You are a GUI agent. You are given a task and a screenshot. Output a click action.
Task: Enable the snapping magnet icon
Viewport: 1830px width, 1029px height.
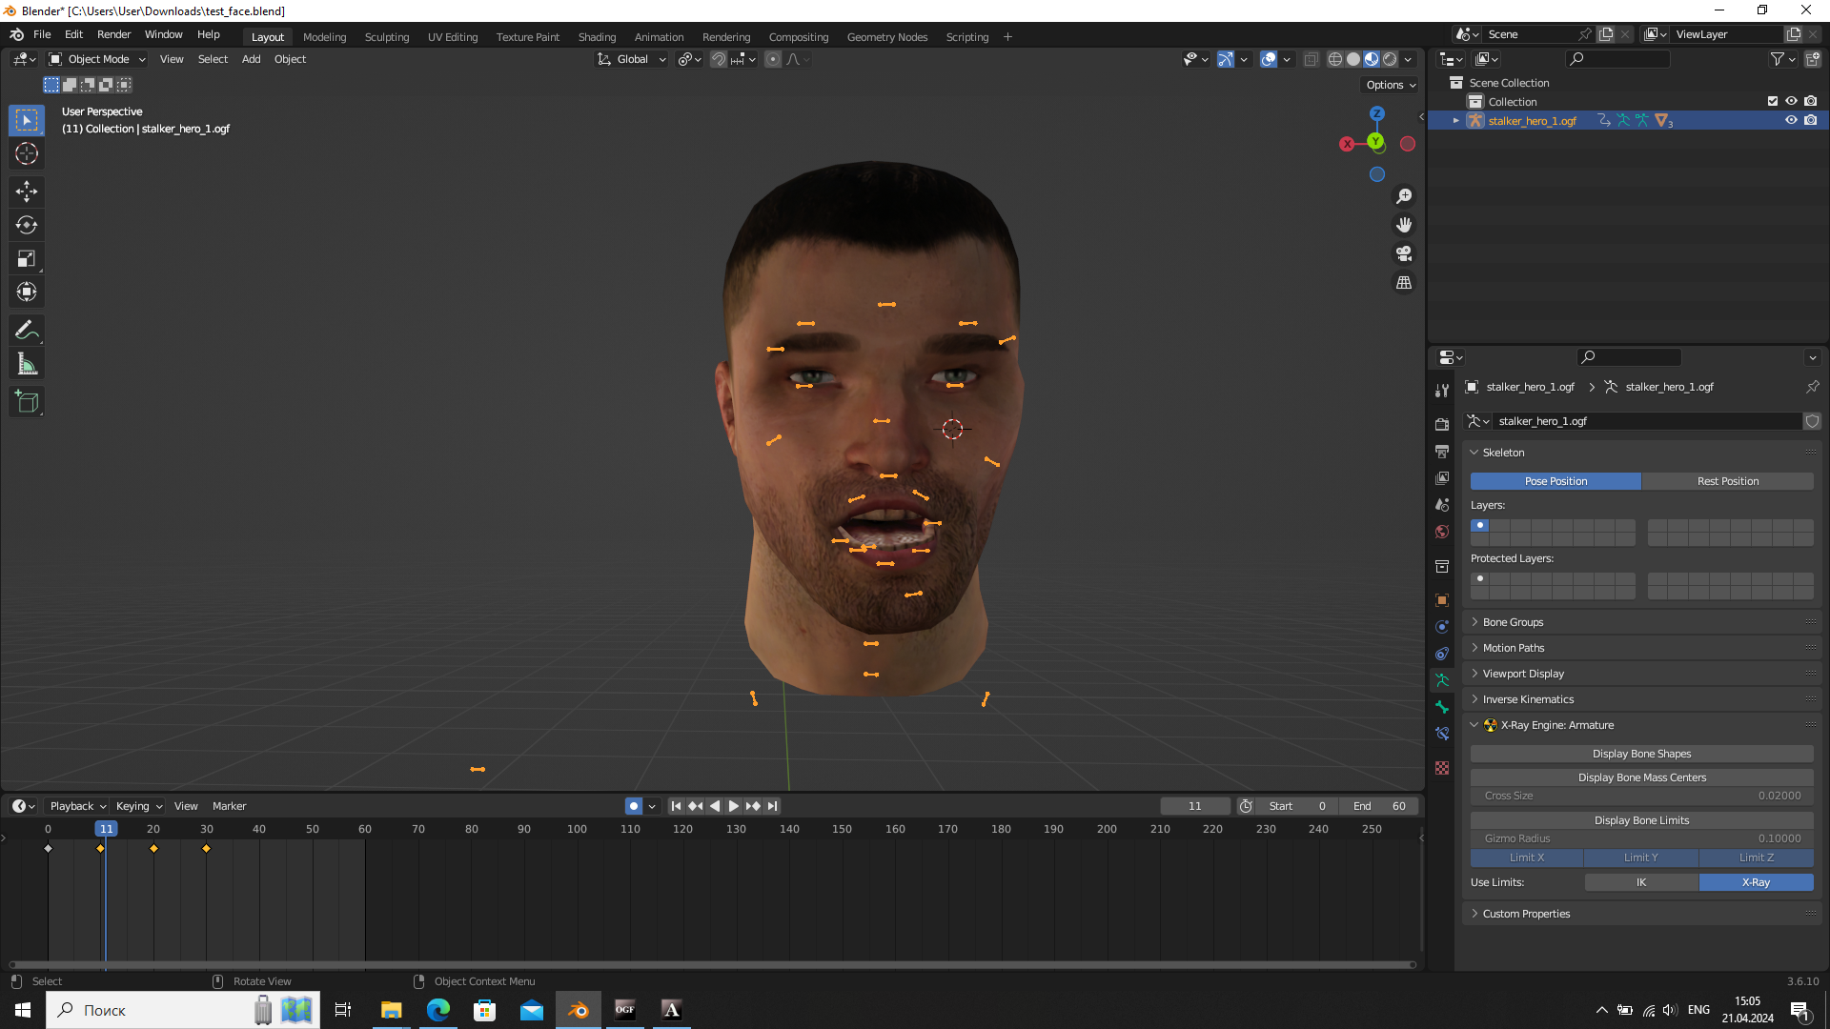pos(717,59)
